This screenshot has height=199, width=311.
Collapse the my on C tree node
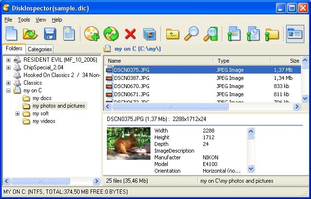point(8,90)
